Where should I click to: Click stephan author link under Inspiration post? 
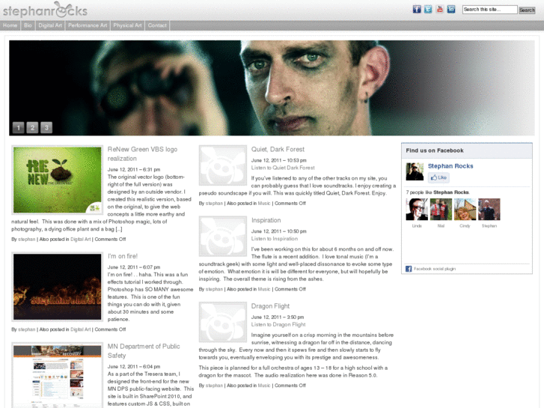point(214,289)
